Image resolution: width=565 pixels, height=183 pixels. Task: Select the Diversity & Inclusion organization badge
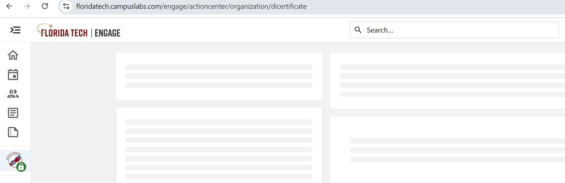16,161
